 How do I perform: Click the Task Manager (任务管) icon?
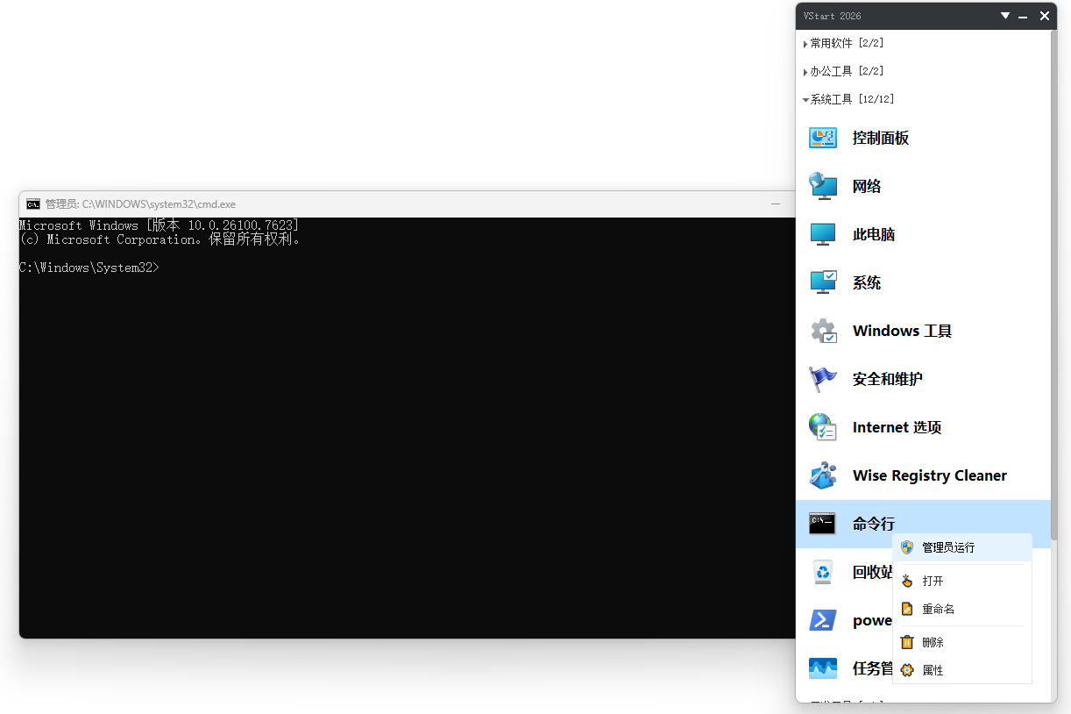(x=823, y=668)
